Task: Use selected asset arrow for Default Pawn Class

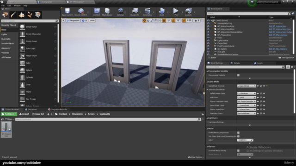Action: (258, 93)
